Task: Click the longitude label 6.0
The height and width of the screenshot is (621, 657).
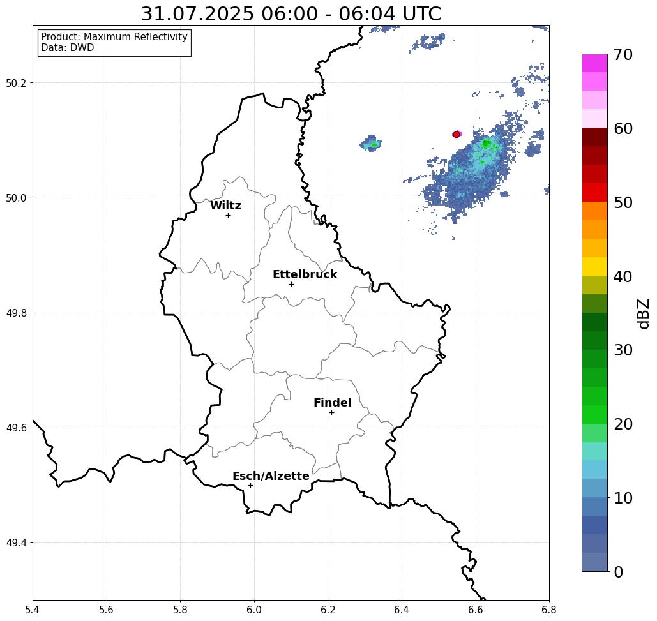Action: [254, 610]
